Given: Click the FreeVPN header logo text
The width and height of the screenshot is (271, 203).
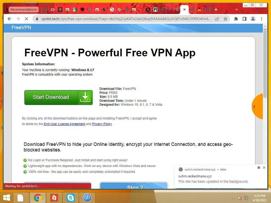Looking at the screenshot, I should coord(21,27).
